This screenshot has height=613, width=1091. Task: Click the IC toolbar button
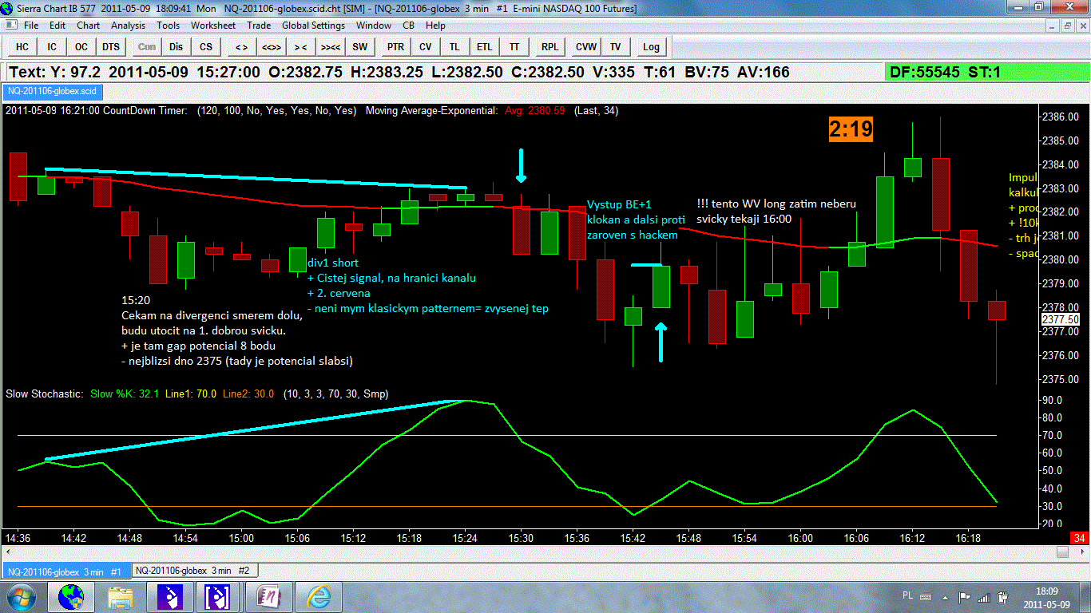click(52, 46)
